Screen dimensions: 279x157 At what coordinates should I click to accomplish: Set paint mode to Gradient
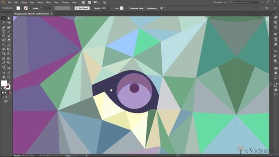[x=6, y=92]
